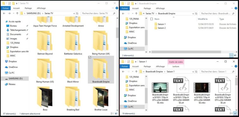239x117 pixels.
Task: Expand address bar dropdown in Saison 1 window
Action: (x=193, y=71)
